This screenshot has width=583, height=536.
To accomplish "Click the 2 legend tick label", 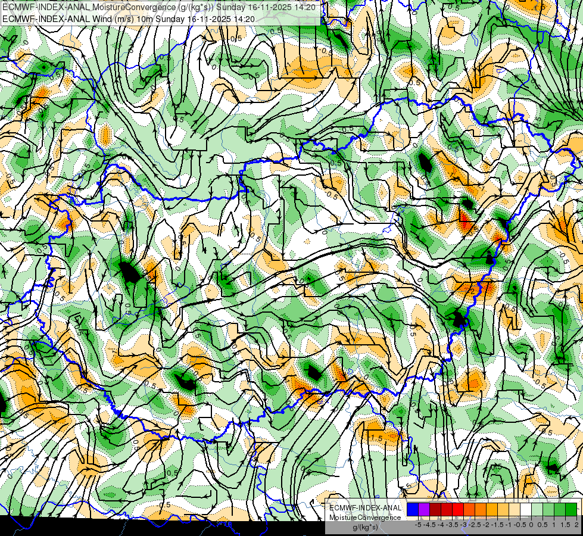I will 576,525.
